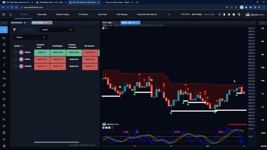Select the trend line zigzag tool

click(x=4, y=58)
